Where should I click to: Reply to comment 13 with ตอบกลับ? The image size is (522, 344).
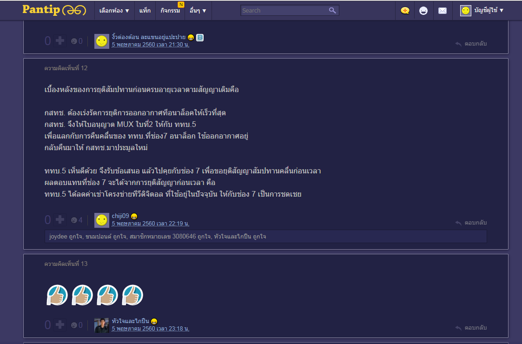471,328
